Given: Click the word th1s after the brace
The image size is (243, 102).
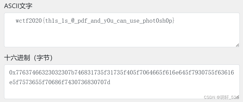Looking at the screenshot, I should [52, 21].
